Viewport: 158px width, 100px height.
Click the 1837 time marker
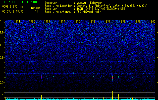108,21
